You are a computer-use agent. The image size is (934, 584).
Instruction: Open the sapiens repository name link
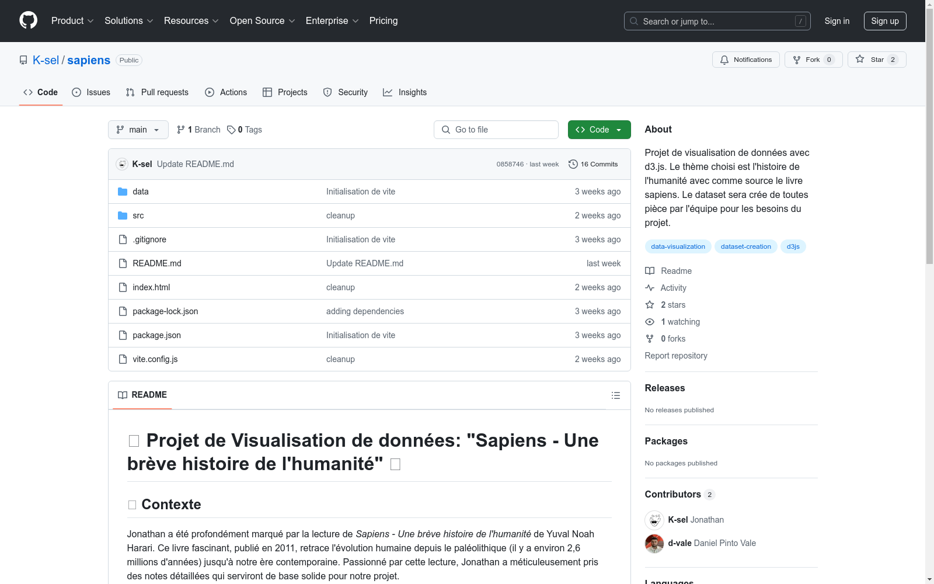point(89,60)
